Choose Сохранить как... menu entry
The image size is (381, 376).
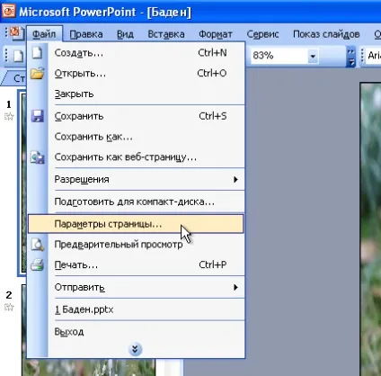(136, 137)
